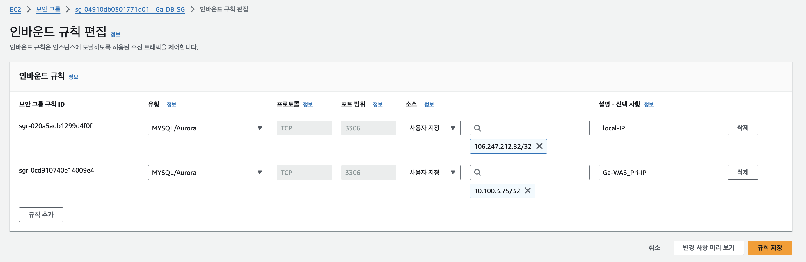Remove the 10.100.3.75/32 source tag
806x262 pixels.
(528, 191)
